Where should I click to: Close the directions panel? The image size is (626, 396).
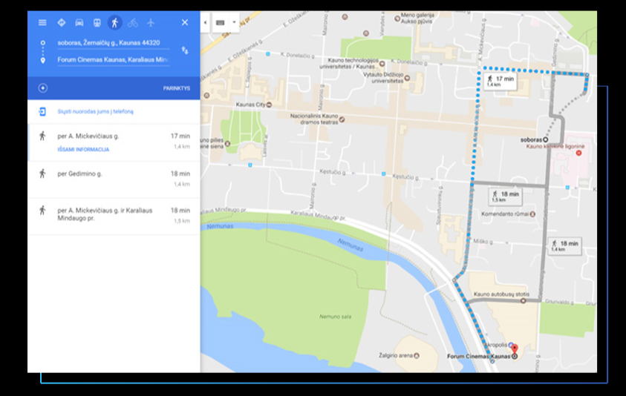click(x=185, y=23)
